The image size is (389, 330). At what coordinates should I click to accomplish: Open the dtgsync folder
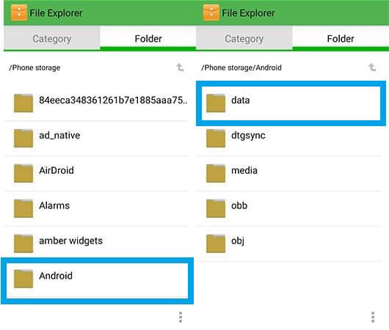(288, 139)
